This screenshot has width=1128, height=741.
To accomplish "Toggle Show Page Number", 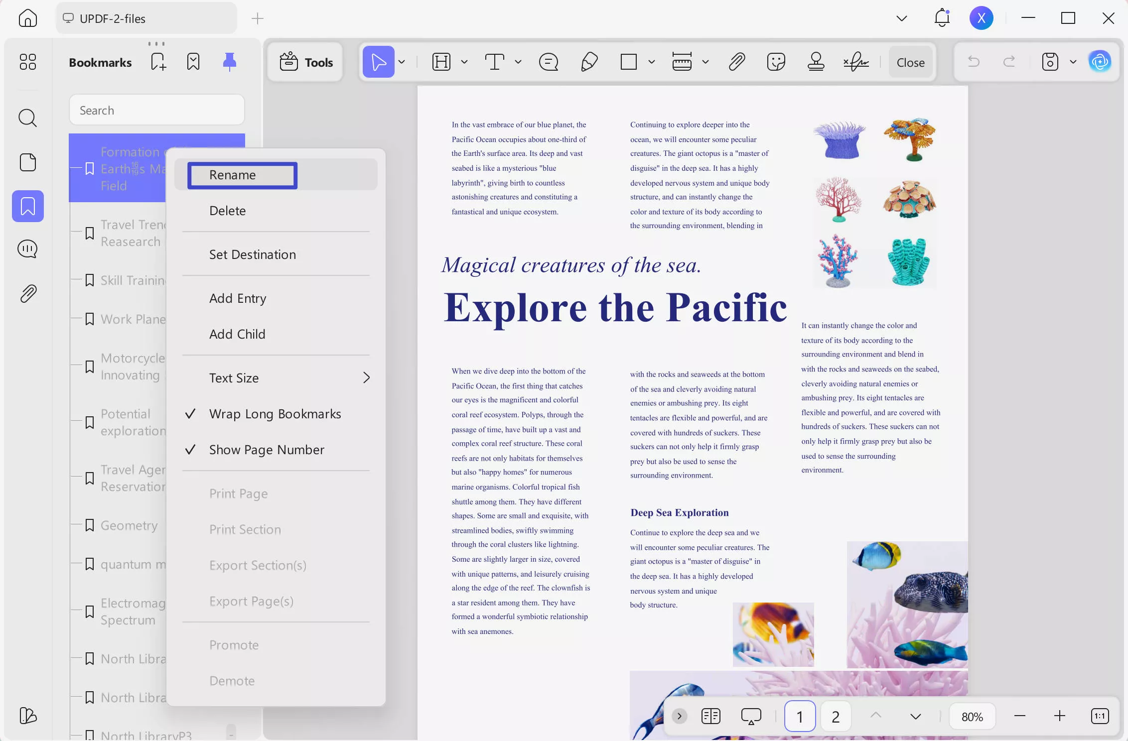I will pyautogui.click(x=267, y=450).
